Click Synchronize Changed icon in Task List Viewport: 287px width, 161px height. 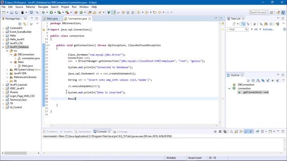point(278,24)
